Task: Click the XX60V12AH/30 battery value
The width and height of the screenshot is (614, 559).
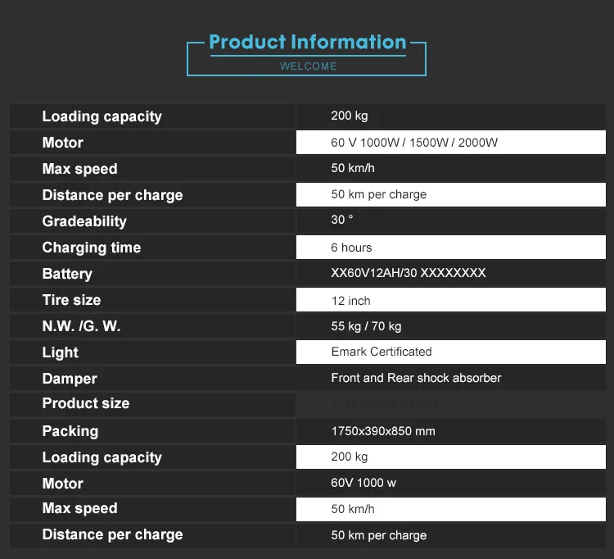Action: click(x=409, y=273)
